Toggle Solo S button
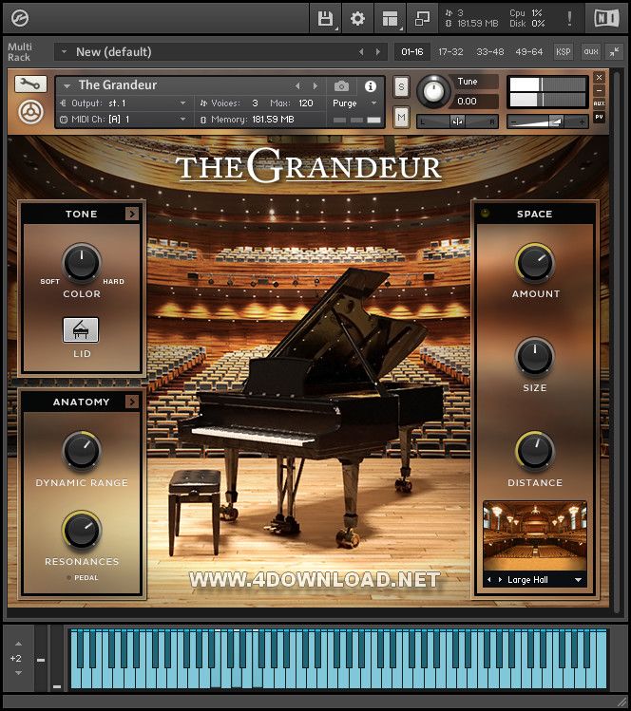 401,86
